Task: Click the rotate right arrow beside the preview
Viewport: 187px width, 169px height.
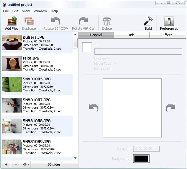Action: coord(170,108)
